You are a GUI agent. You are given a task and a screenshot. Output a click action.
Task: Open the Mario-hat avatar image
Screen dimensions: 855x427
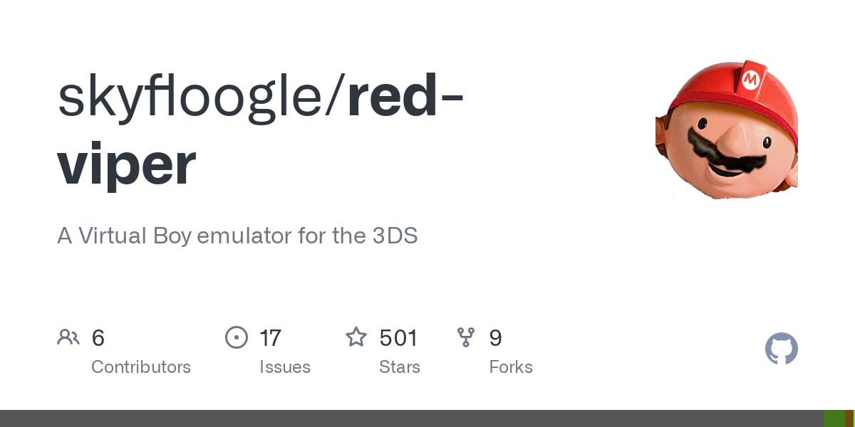coord(726,128)
